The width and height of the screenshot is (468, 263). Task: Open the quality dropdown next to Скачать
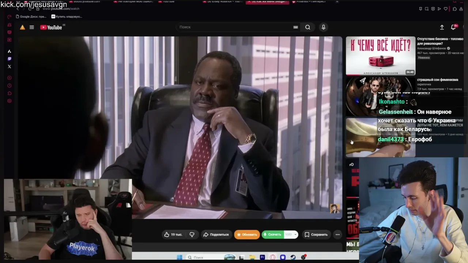(x=291, y=235)
